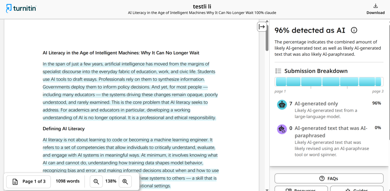Viewport: 390px width, 191px height.
Task: Select the first segment of breakdown bar
Action: click(x=281, y=82)
